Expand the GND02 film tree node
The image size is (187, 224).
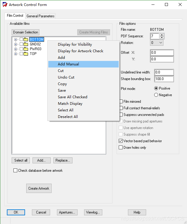[16, 44]
